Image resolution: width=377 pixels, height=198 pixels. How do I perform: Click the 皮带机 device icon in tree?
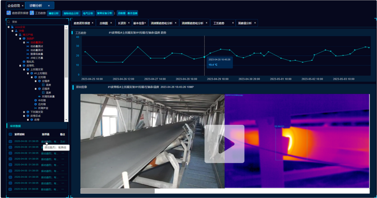(x=24, y=66)
